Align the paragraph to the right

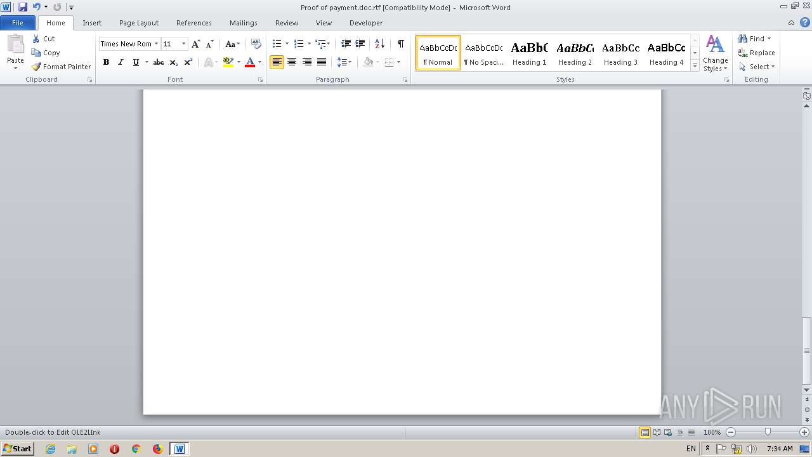point(307,62)
